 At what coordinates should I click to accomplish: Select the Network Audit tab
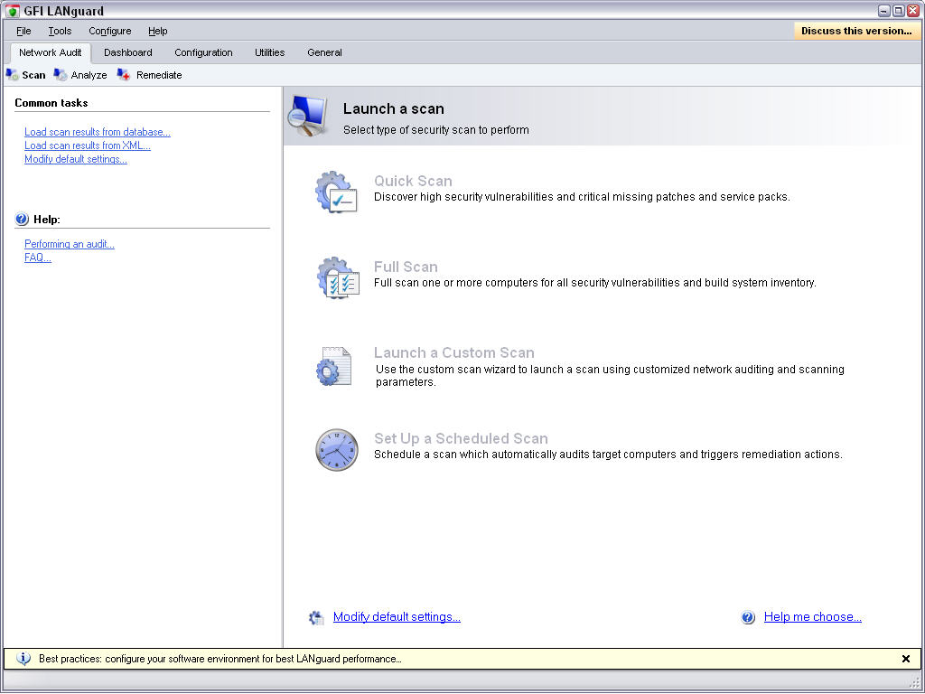point(51,52)
